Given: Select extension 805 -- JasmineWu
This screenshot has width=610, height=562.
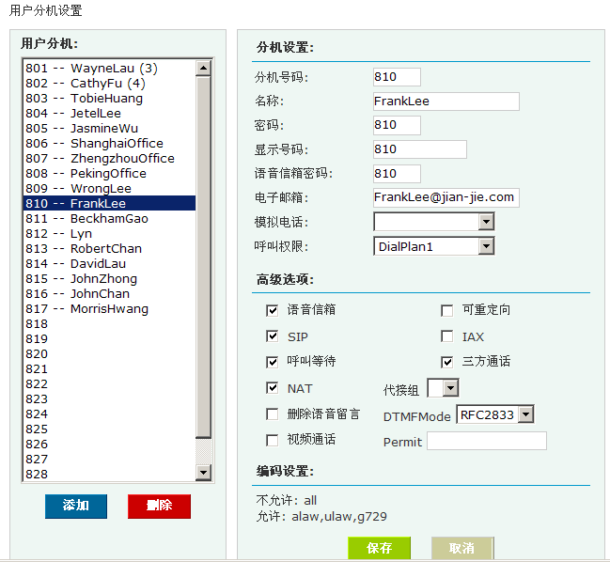Looking at the screenshot, I should [109, 129].
